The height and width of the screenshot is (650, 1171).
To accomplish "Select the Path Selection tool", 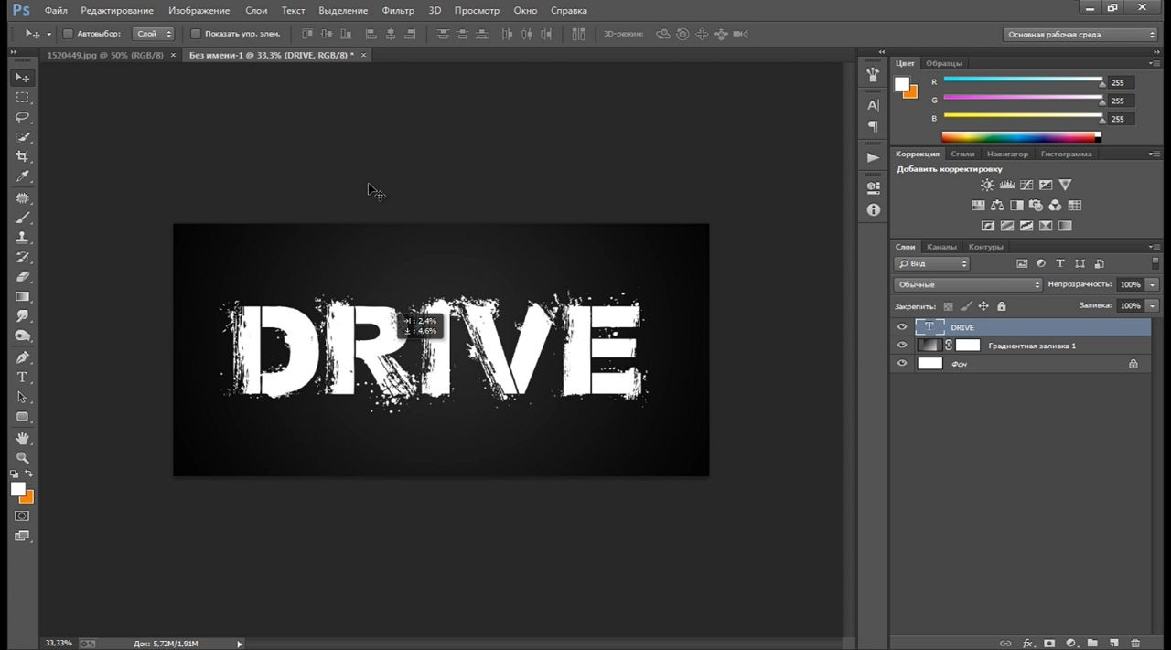I will coord(22,398).
